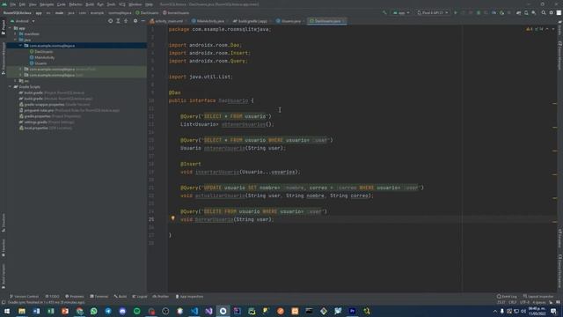Open IDE settings gear in toolbar
This screenshot has width=563, height=317.
click(x=552, y=13)
